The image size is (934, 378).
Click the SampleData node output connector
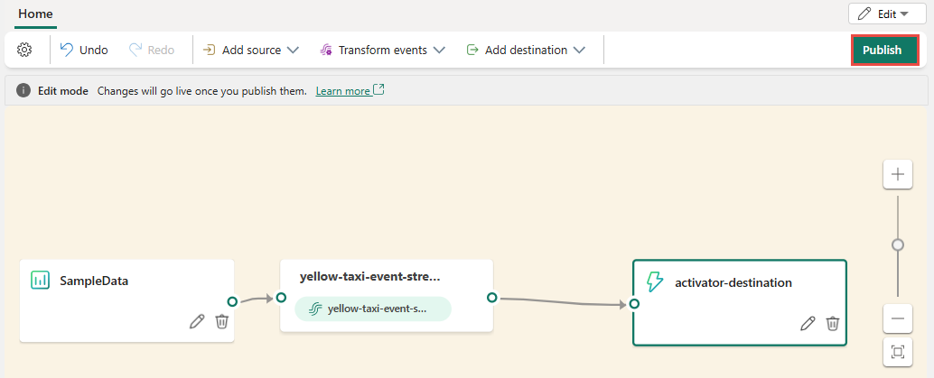coord(232,301)
